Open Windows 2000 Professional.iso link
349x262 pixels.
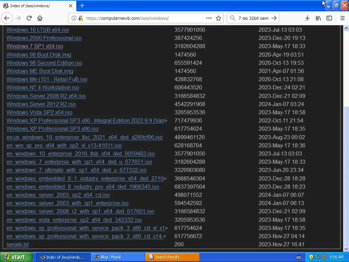[44, 38]
